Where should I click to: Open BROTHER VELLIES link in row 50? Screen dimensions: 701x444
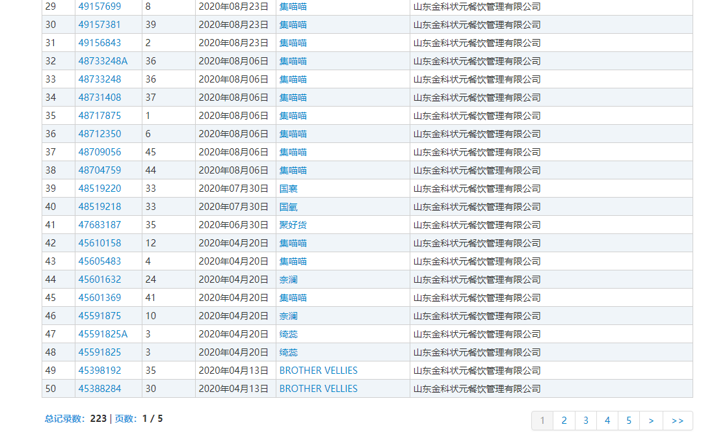[318, 389]
